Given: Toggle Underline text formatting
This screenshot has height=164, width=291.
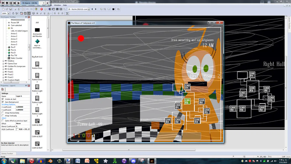Looking at the screenshot, I should pyautogui.click(x=45, y=13).
